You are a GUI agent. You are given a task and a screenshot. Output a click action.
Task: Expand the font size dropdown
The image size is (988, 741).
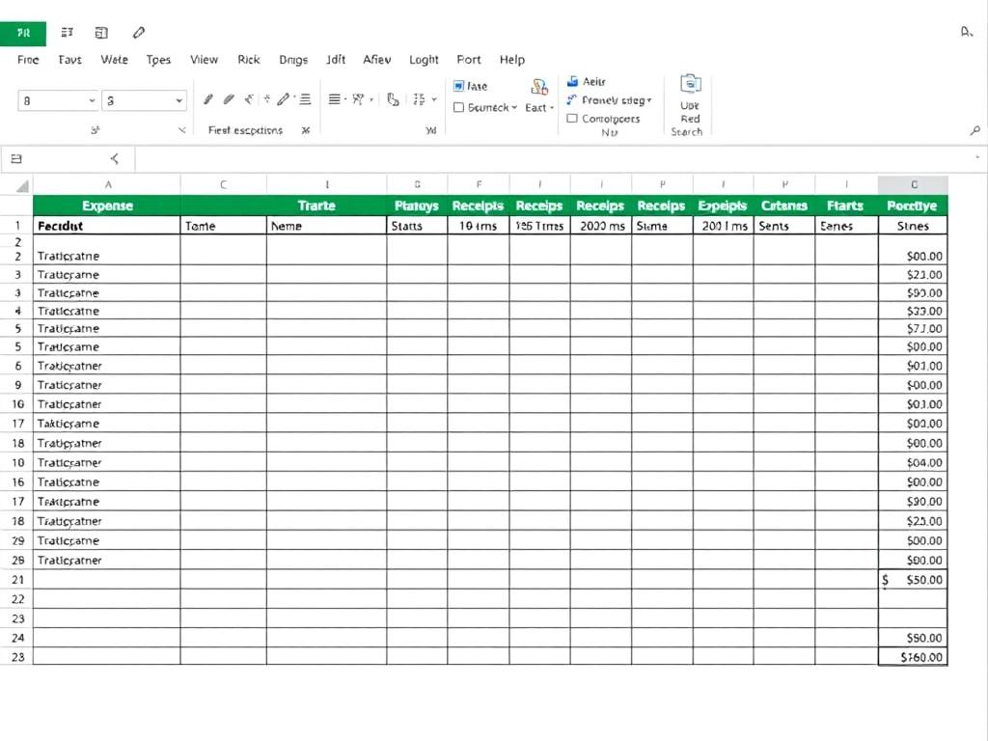143,99
